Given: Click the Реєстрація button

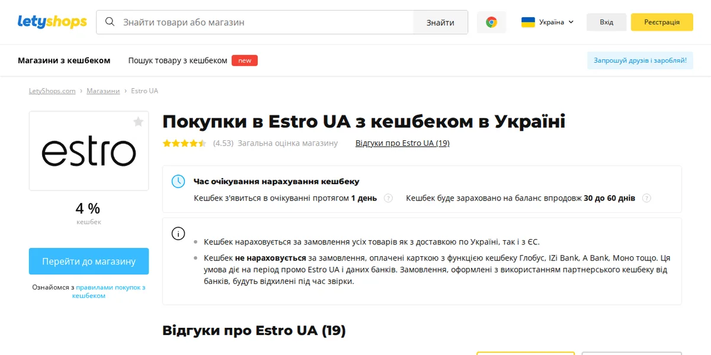Looking at the screenshot, I should pos(662,22).
